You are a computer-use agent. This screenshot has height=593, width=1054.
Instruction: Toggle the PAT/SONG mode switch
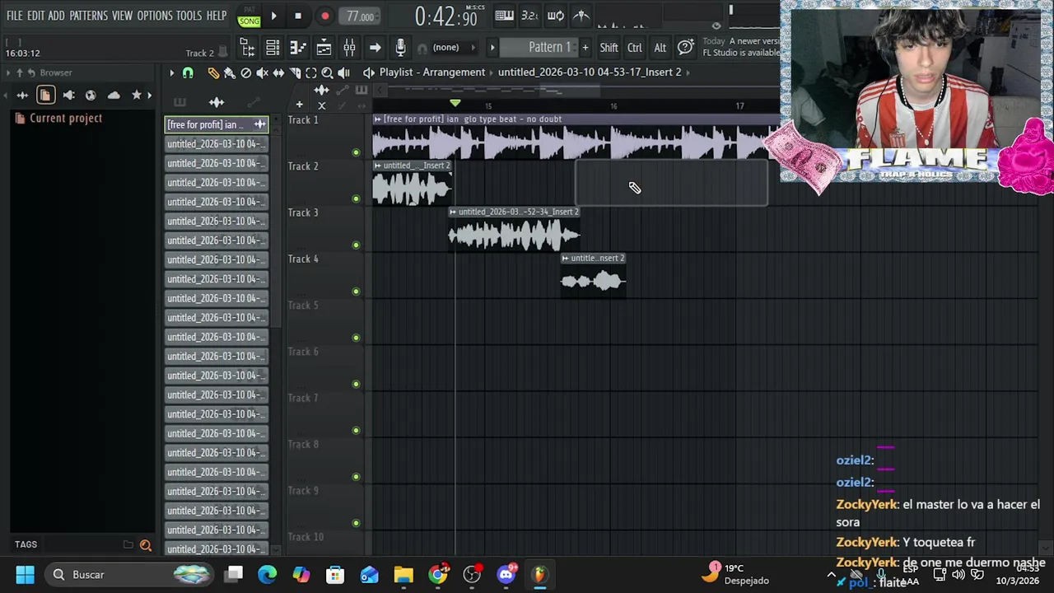point(249,16)
